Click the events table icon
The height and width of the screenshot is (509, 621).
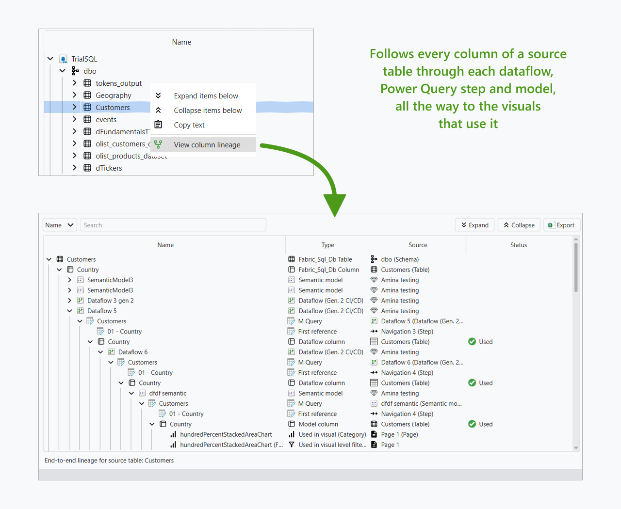87,119
